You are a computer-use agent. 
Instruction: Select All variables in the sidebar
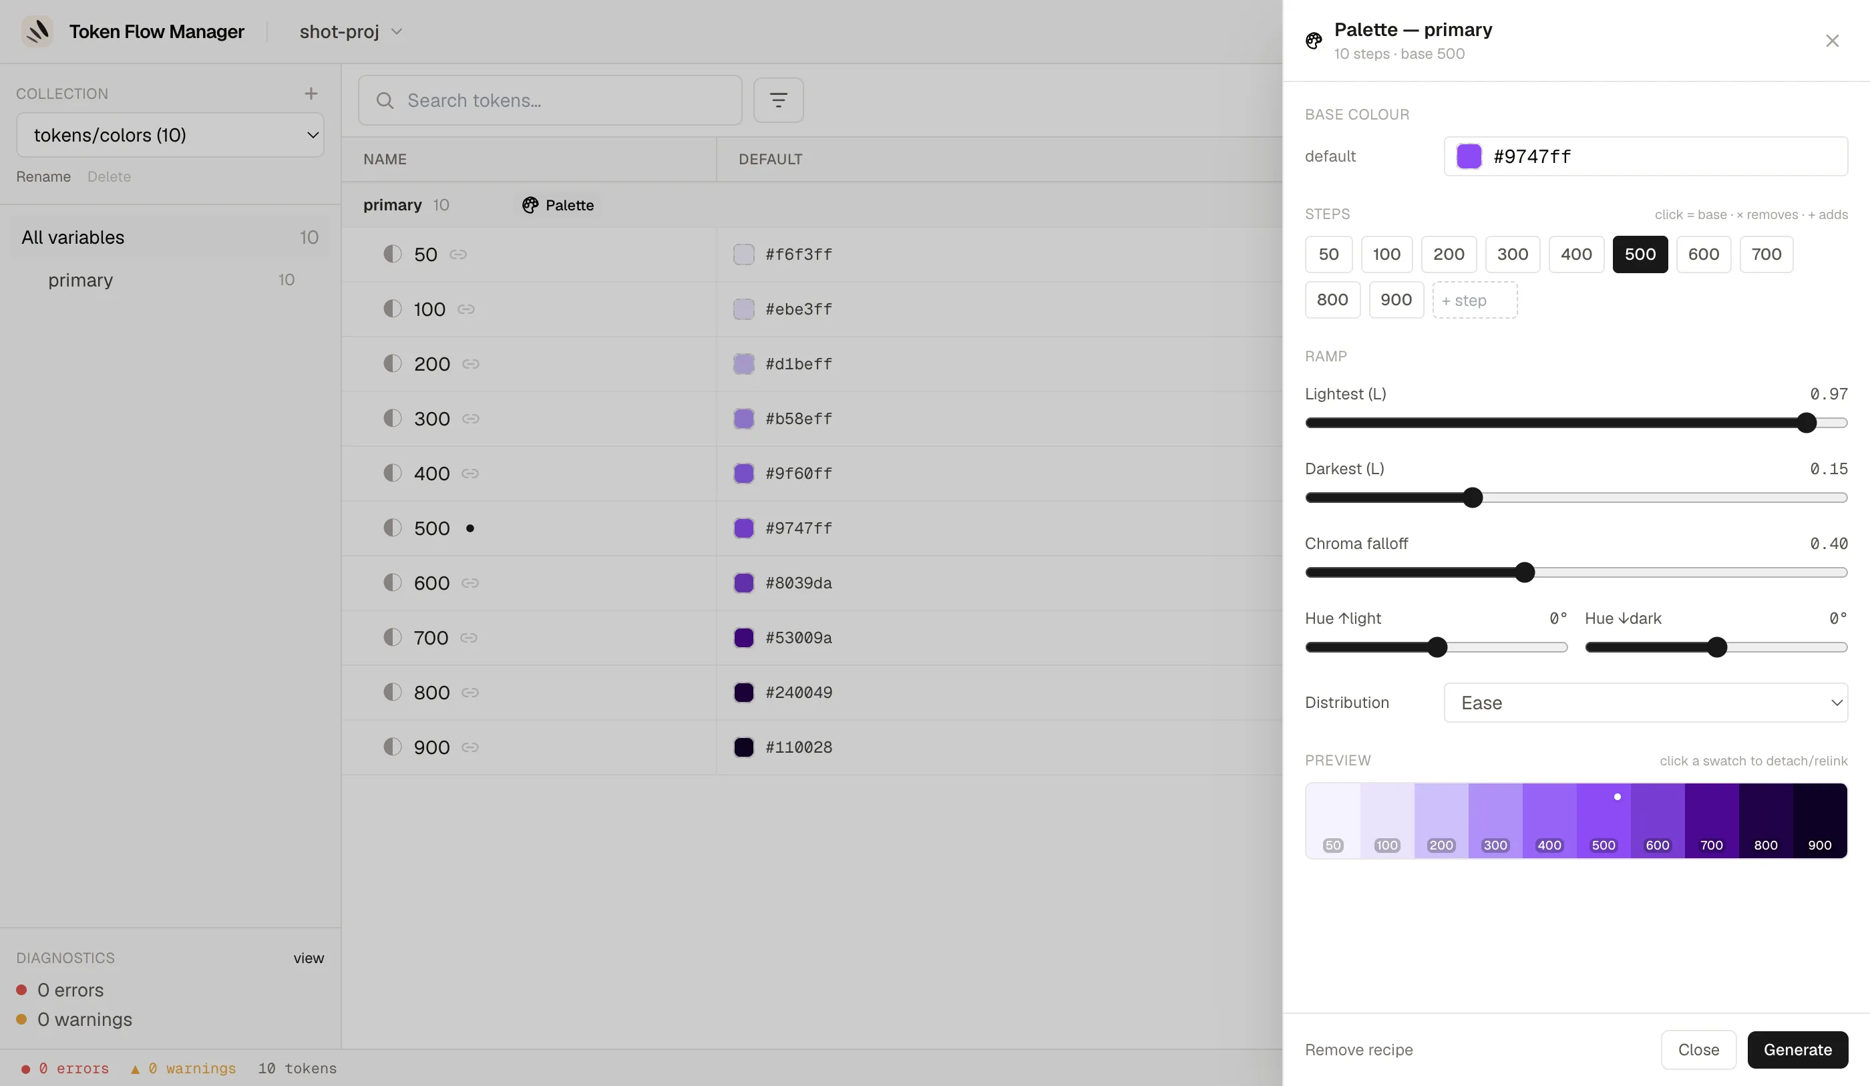(170, 238)
